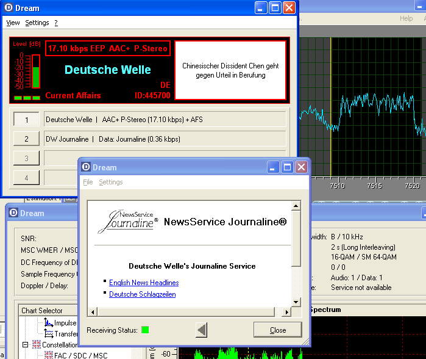426x359 pixels.
Task: Click DW Journaline service 2 description
Action: pyautogui.click(x=165, y=139)
